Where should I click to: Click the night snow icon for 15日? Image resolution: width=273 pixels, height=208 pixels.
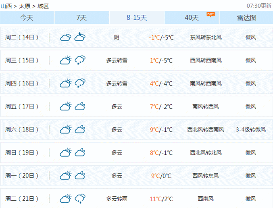(80, 60)
